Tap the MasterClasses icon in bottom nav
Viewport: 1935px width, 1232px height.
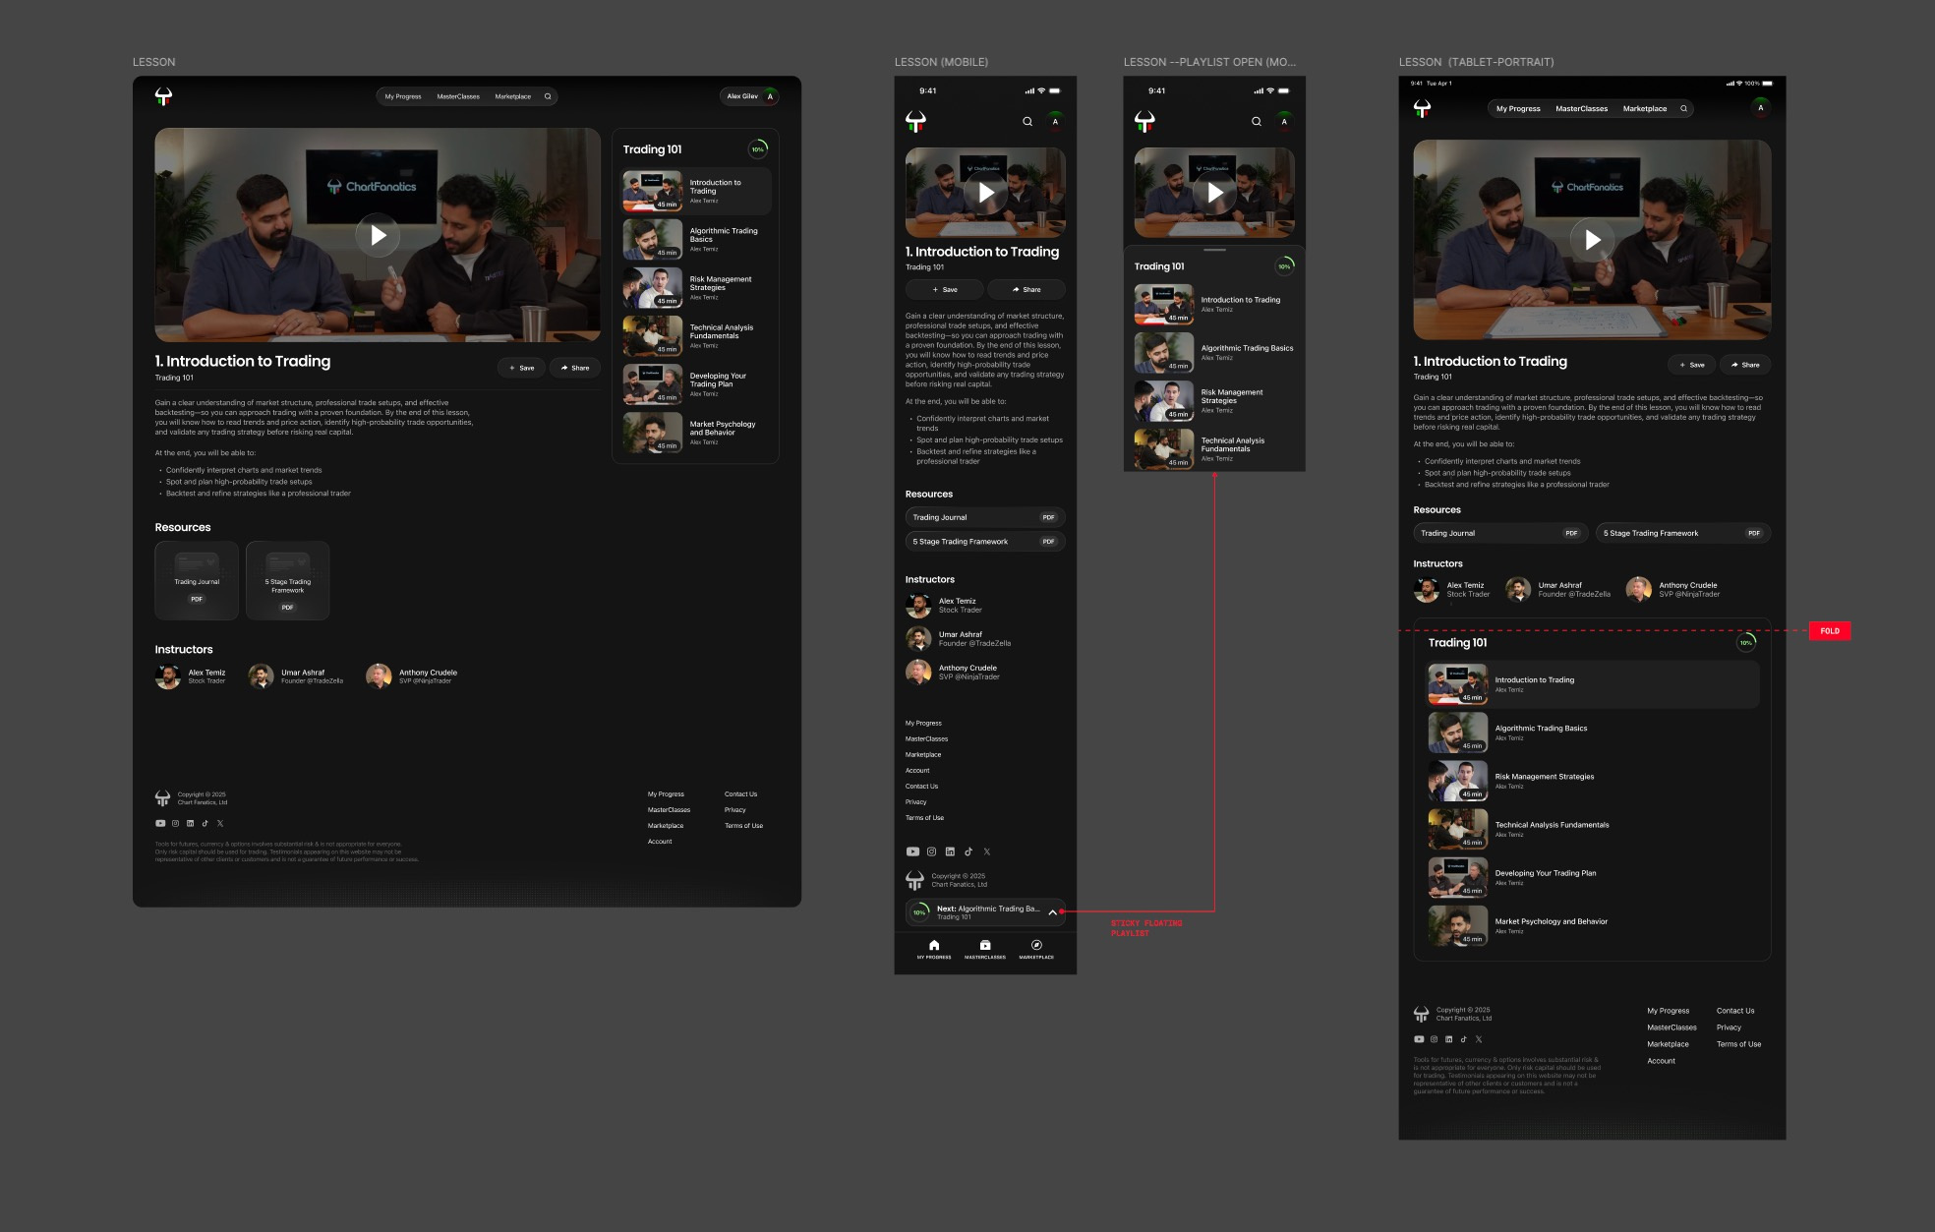pos(984,945)
